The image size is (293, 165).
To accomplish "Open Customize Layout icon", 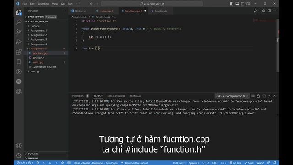I will (x=248, y=4).
